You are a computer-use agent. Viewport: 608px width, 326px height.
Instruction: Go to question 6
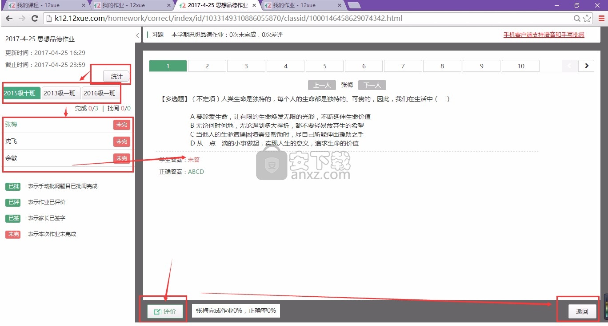point(364,66)
